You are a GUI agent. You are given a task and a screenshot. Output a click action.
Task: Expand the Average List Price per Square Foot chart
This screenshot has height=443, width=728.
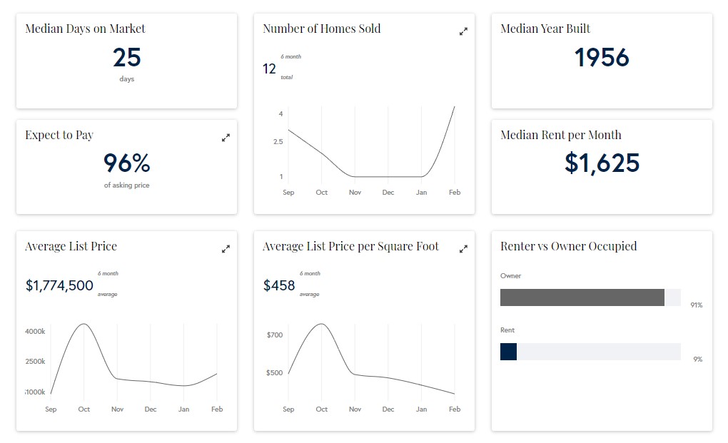463,248
